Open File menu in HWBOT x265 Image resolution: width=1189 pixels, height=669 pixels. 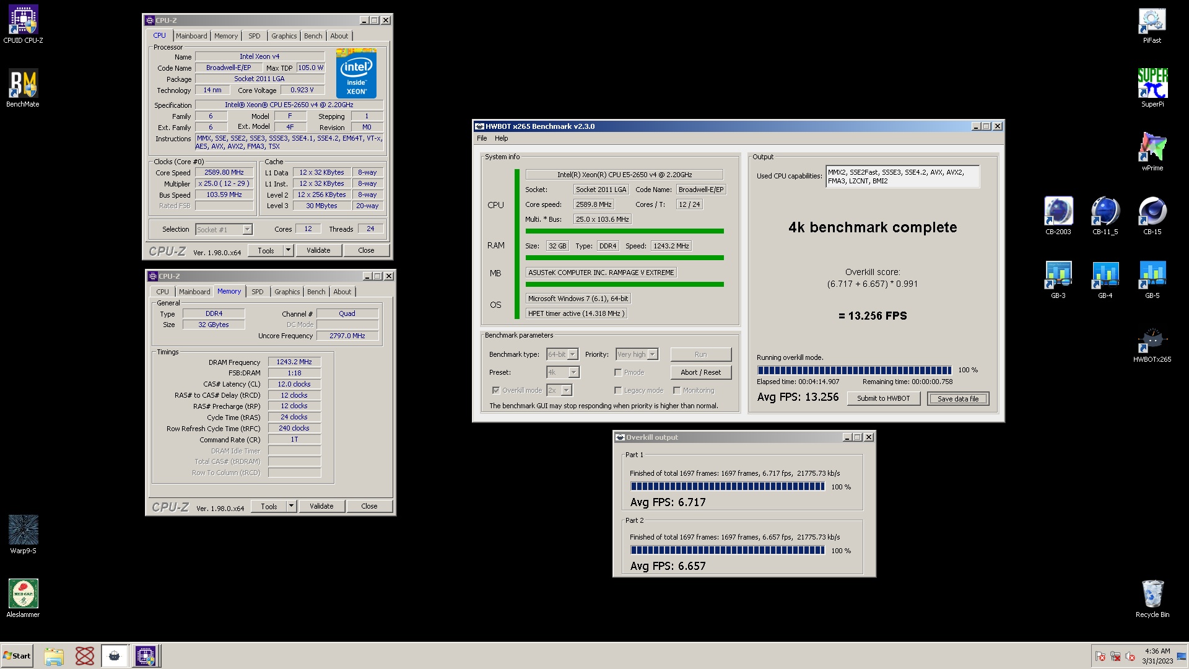click(x=482, y=138)
